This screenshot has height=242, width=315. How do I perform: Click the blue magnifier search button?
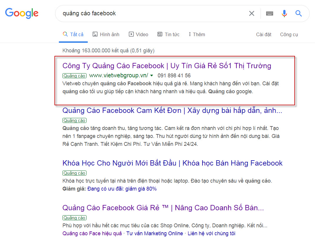299,14
